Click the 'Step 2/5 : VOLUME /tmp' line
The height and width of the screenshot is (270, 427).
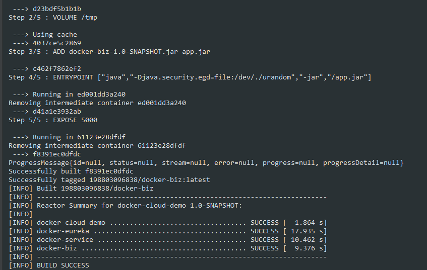(53, 18)
